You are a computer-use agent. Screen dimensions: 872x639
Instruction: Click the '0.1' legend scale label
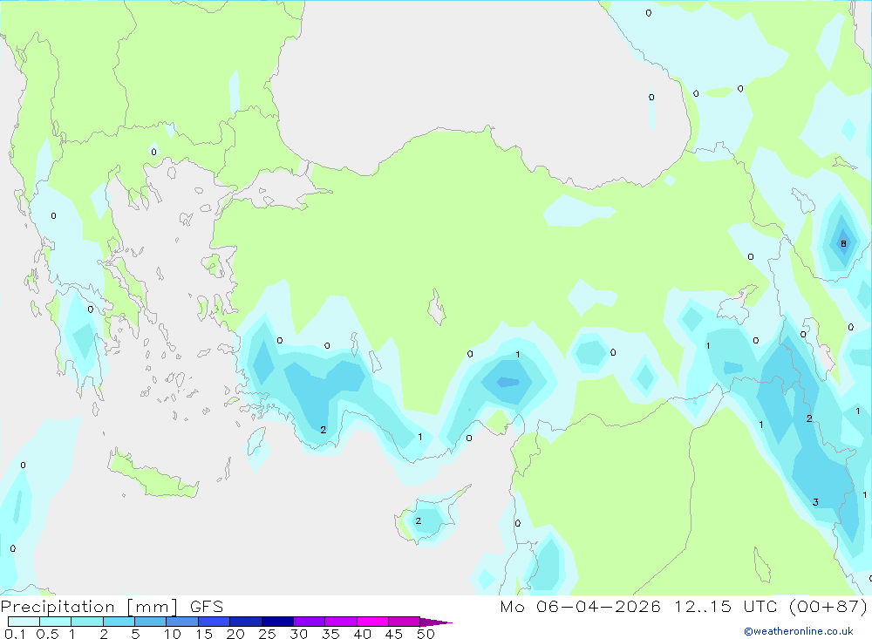tap(15, 634)
